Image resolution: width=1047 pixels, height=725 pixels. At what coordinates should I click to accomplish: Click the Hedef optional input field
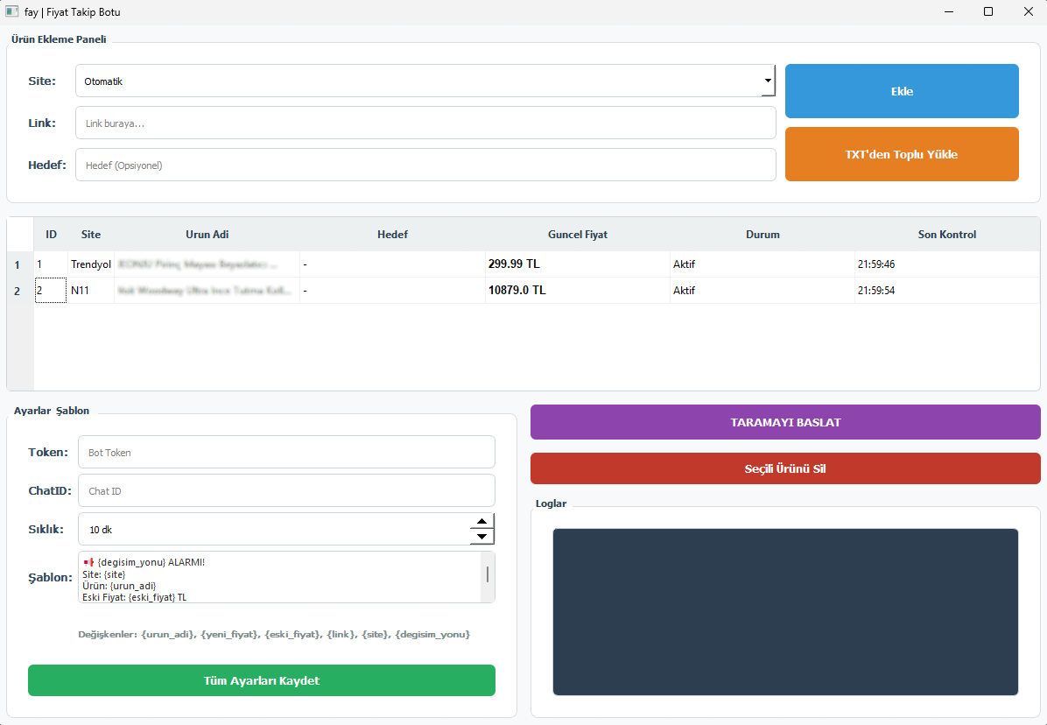click(425, 165)
